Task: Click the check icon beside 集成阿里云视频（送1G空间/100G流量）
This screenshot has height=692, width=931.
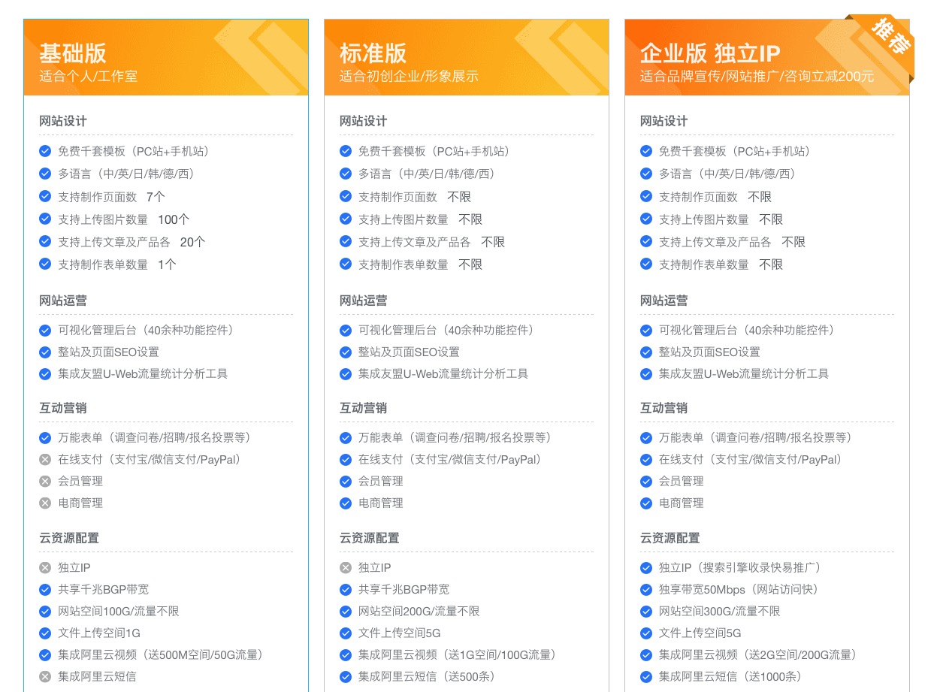Action: (346, 654)
